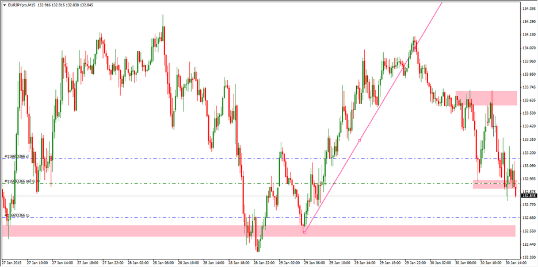Click the stop loss line label #116693366 sl
The image size is (538, 267).
(x=17, y=156)
